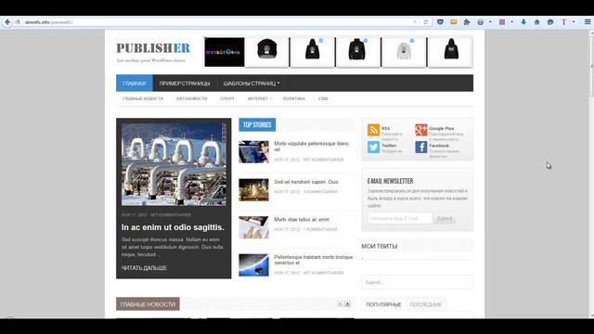Screen dimensions: 594x334
Task: Click the gray round face toolbar icon
Action: (x=481, y=22)
